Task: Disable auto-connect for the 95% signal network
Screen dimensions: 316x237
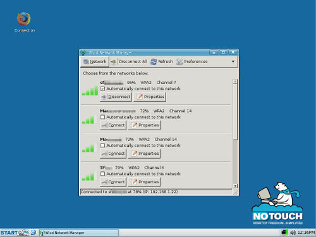Action: click(102, 88)
